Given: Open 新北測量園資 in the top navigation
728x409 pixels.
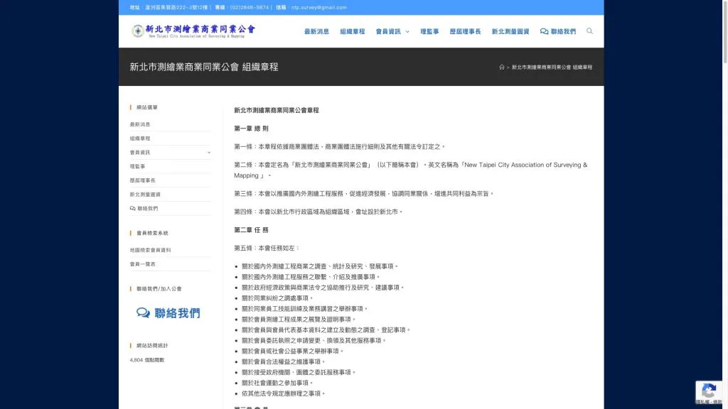Looking at the screenshot, I should (510, 32).
